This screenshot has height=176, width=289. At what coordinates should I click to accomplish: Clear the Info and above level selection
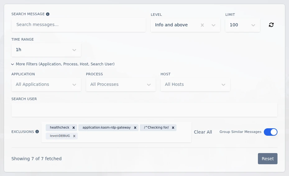pyautogui.click(x=202, y=25)
